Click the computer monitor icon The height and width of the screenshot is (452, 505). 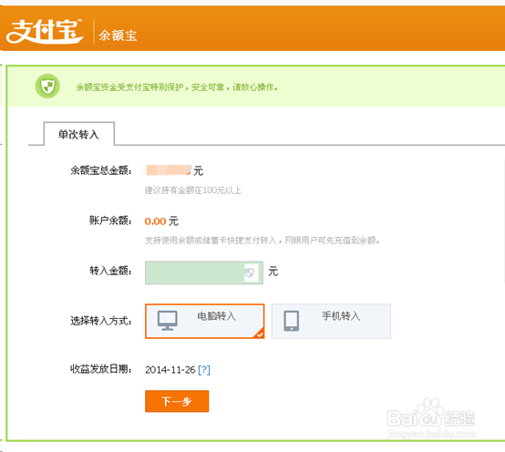click(167, 321)
